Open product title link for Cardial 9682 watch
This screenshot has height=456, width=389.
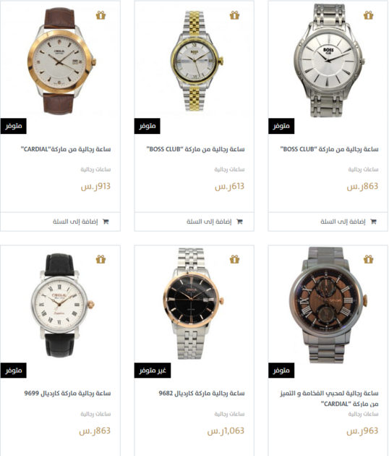tap(202, 393)
